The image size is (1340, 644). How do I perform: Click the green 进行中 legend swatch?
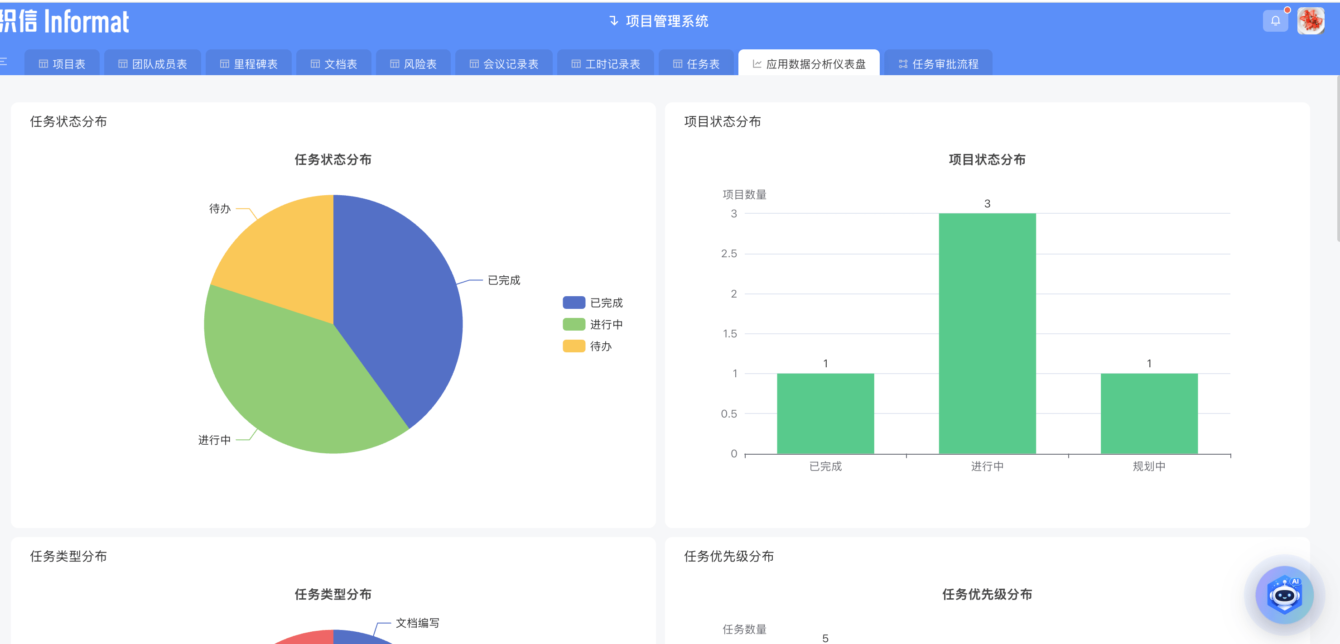point(574,325)
